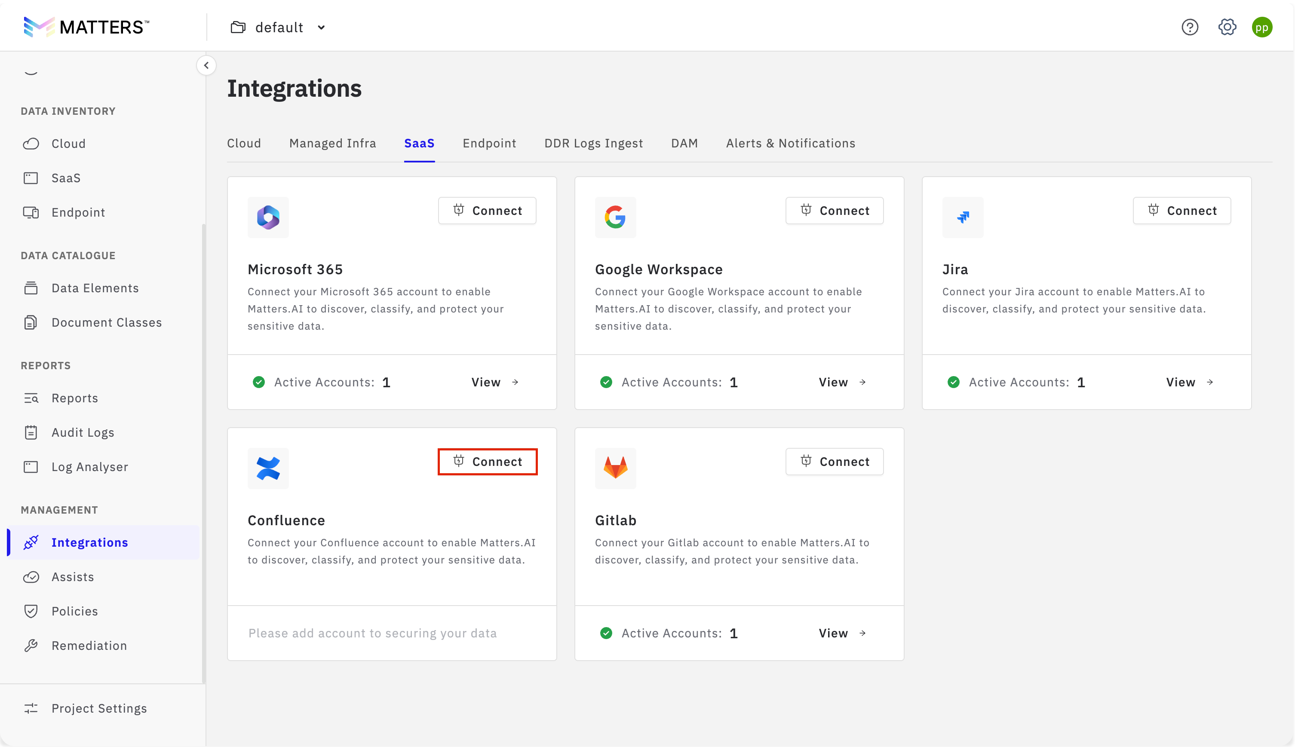This screenshot has width=1295, height=747.
Task: Click the Policies shield icon
Action: (31, 611)
